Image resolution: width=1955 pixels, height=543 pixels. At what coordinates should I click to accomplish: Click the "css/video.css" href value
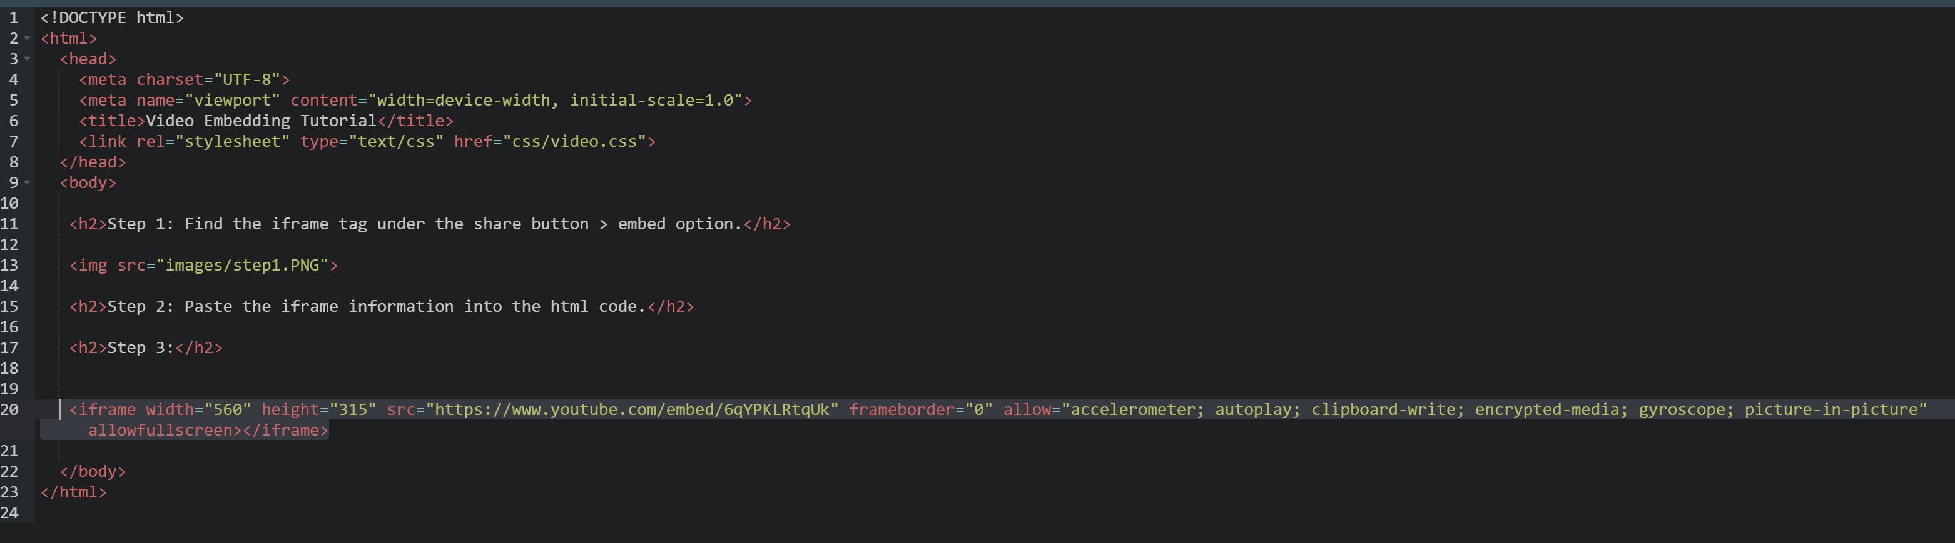point(574,141)
